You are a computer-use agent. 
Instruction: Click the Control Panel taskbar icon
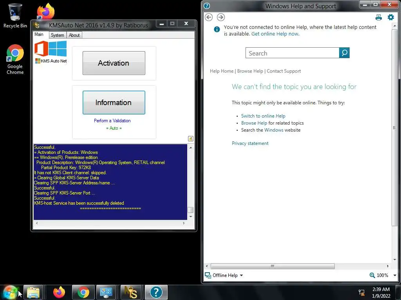106,292
